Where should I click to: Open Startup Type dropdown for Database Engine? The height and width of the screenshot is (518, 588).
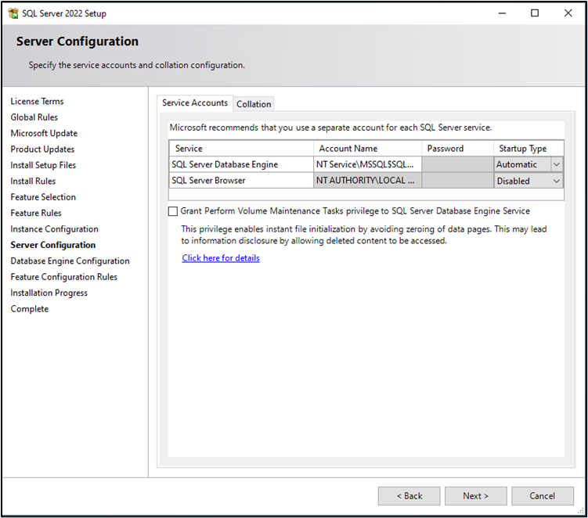[x=557, y=164]
